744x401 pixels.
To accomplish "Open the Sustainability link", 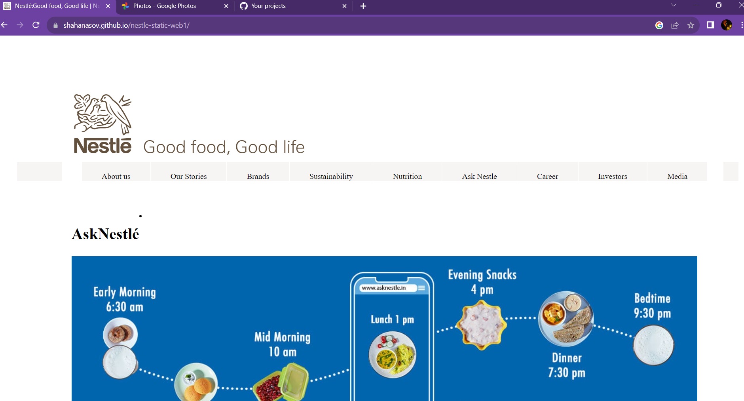I will (331, 177).
